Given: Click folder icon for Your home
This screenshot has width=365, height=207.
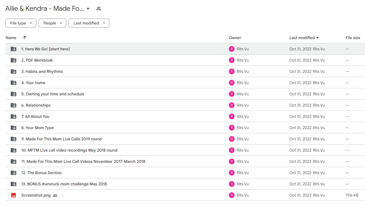Looking at the screenshot, I should tap(13, 83).
